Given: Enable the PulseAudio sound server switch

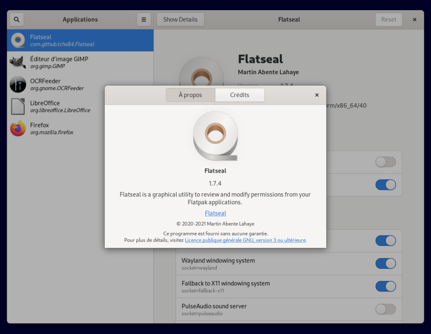Looking at the screenshot, I should coord(386,309).
